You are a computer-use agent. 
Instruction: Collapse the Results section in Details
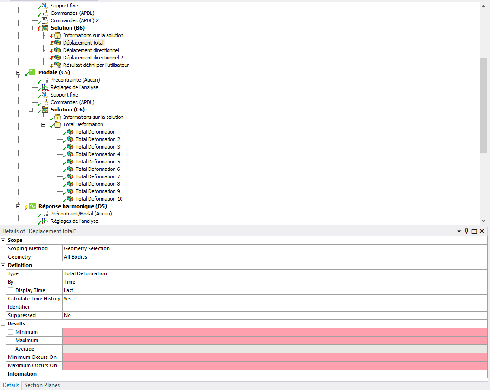pos(3,324)
